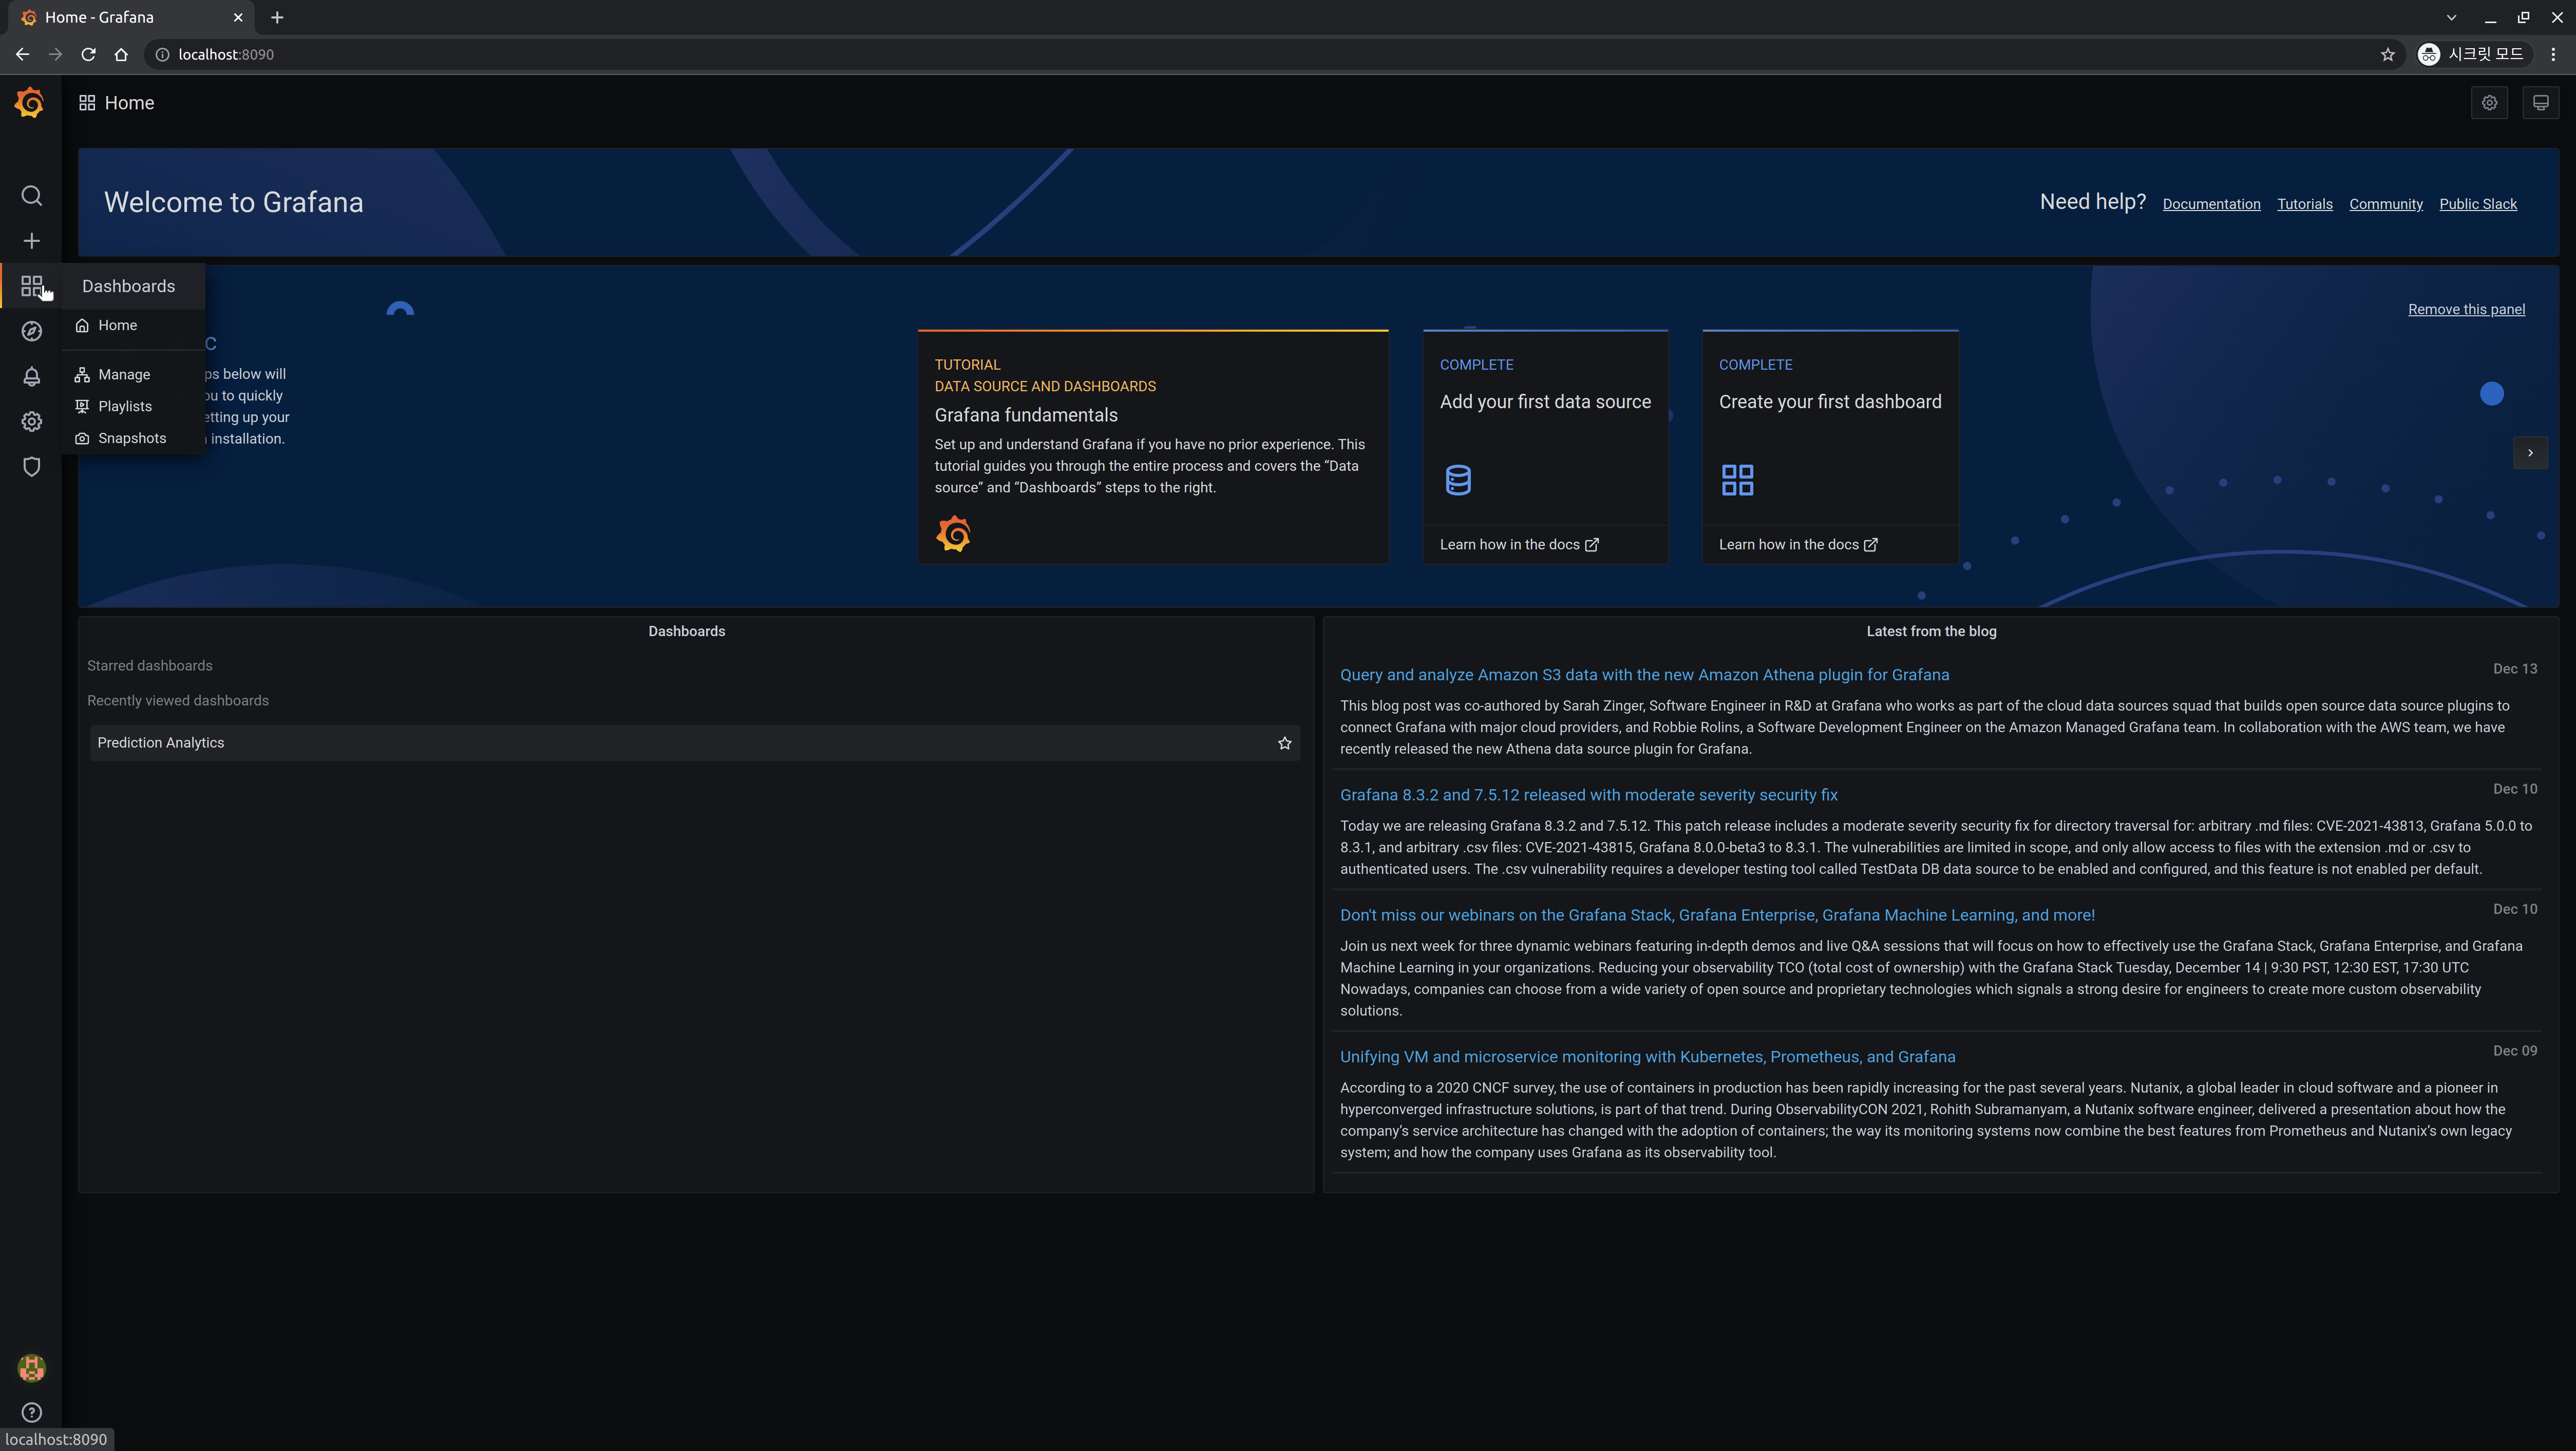
Task: Star the Prediction Analytics dashboard
Action: 1284,743
